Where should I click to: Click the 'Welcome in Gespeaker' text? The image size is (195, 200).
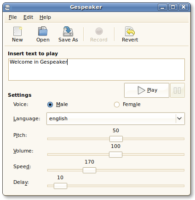(38, 62)
